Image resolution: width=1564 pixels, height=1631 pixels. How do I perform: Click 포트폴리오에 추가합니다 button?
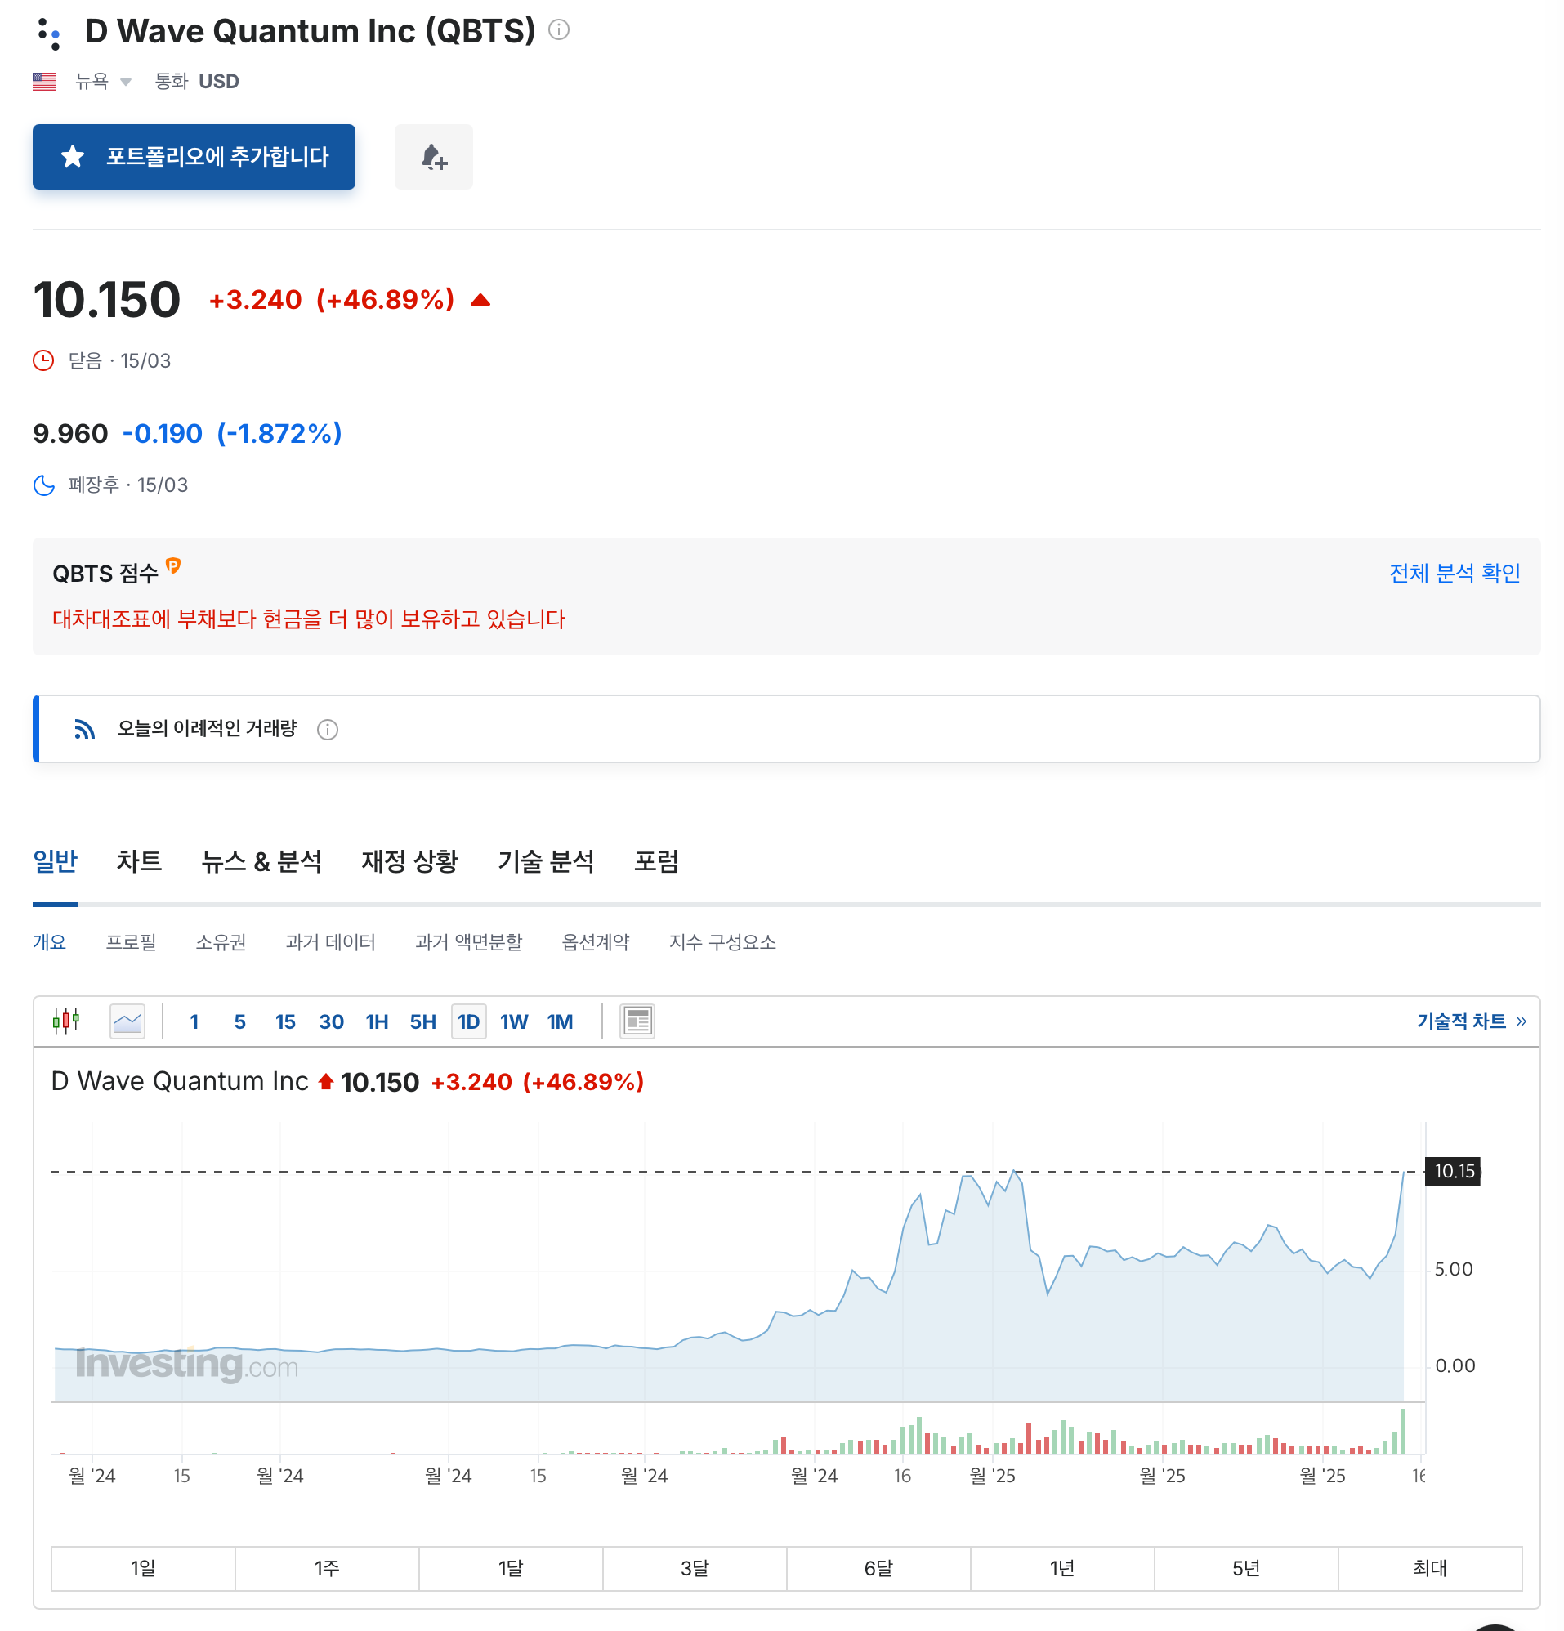[x=194, y=156]
